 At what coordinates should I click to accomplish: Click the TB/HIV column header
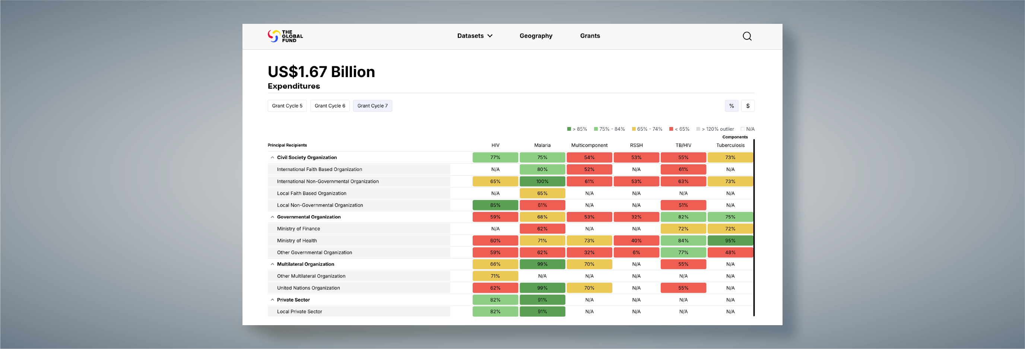click(683, 145)
